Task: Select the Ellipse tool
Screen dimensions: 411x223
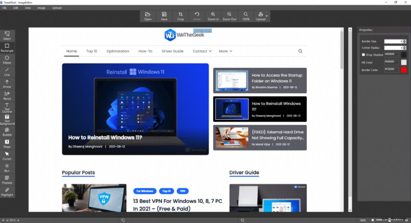Action: point(7,60)
